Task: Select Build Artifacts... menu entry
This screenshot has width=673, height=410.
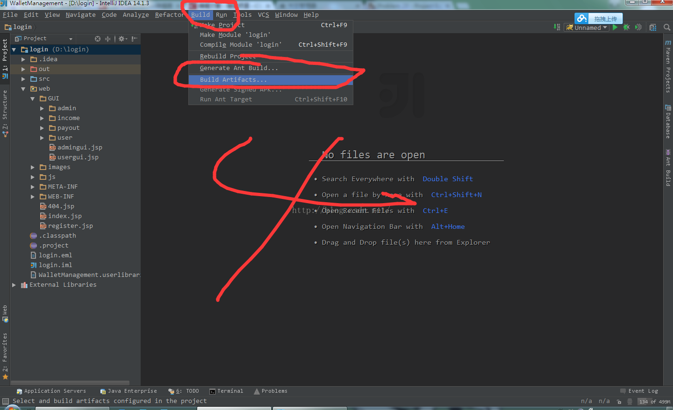Action: pyautogui.click(x=271, y=80)
